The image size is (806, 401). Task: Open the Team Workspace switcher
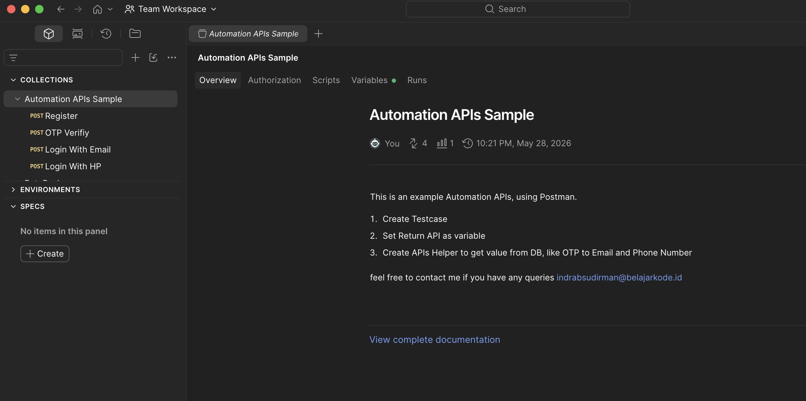point(171,9)
